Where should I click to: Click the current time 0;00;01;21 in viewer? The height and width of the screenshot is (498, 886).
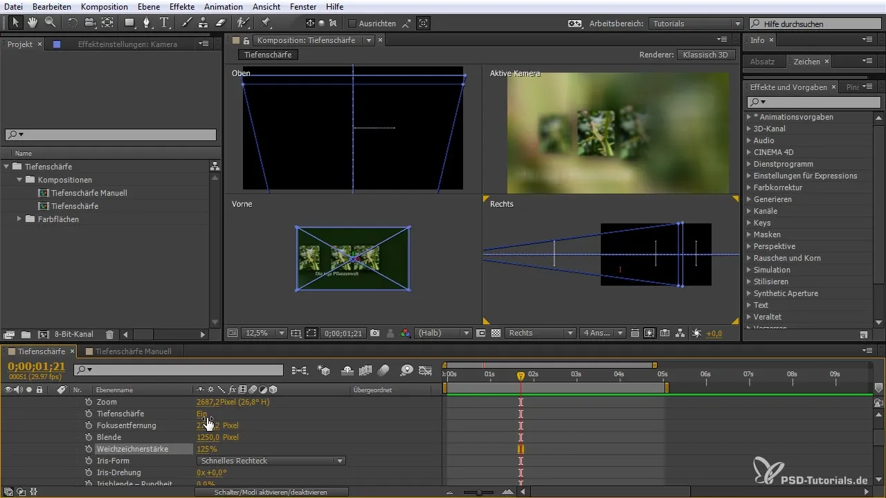(x=343, y=333)
